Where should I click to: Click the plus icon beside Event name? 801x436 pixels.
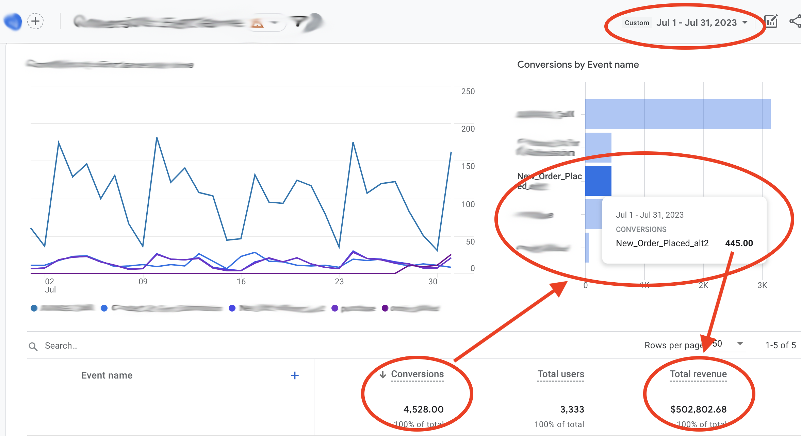pos(295,375)
